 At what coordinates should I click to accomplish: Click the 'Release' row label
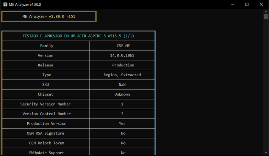coord(45,65)
